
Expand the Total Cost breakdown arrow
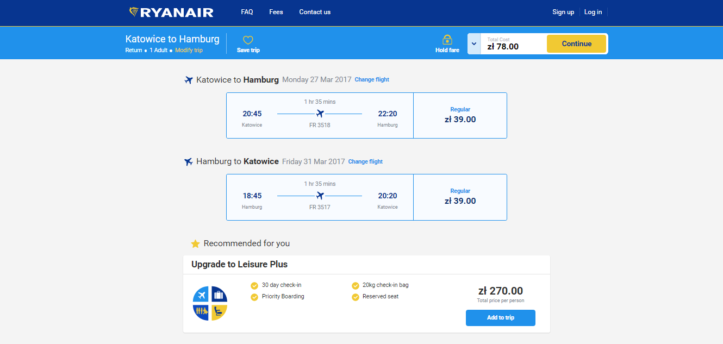pyautogui.click(x=474, y=44)
